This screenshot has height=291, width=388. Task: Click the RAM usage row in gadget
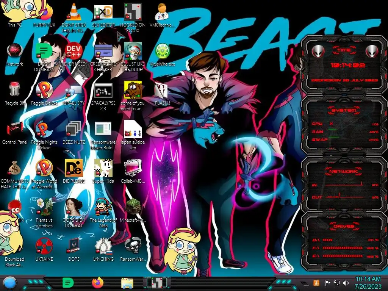coord(345,131)
